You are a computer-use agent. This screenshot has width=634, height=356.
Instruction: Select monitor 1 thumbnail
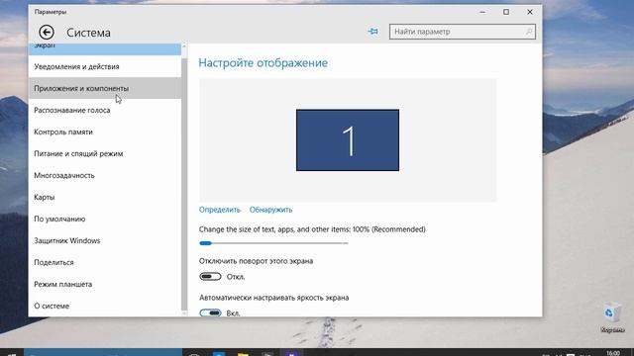pyautogui.click(x=348, y=140)
